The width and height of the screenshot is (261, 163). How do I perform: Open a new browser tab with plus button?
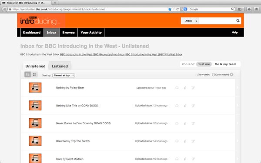pos(55,3)
